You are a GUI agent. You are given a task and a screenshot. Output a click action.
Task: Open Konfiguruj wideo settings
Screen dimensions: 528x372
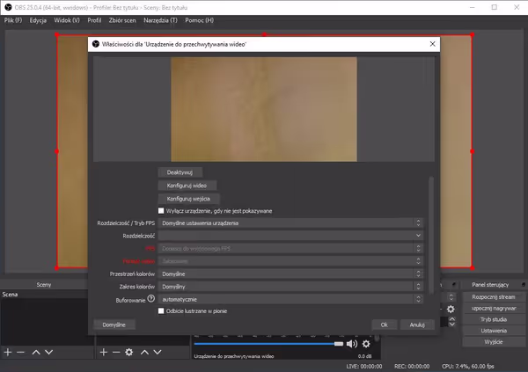pyautogui.click(x=187, y=186)
